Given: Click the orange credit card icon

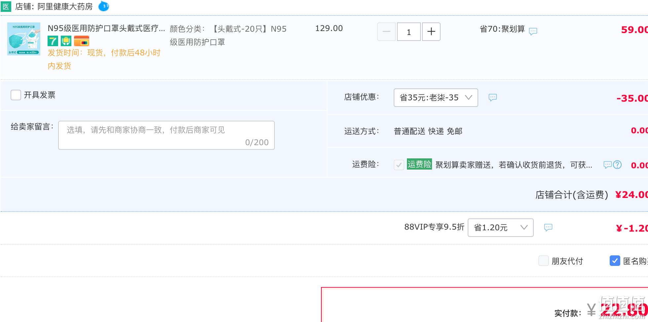Looking at the screenshot, I should pyautogui.click(x=82, y=41).
